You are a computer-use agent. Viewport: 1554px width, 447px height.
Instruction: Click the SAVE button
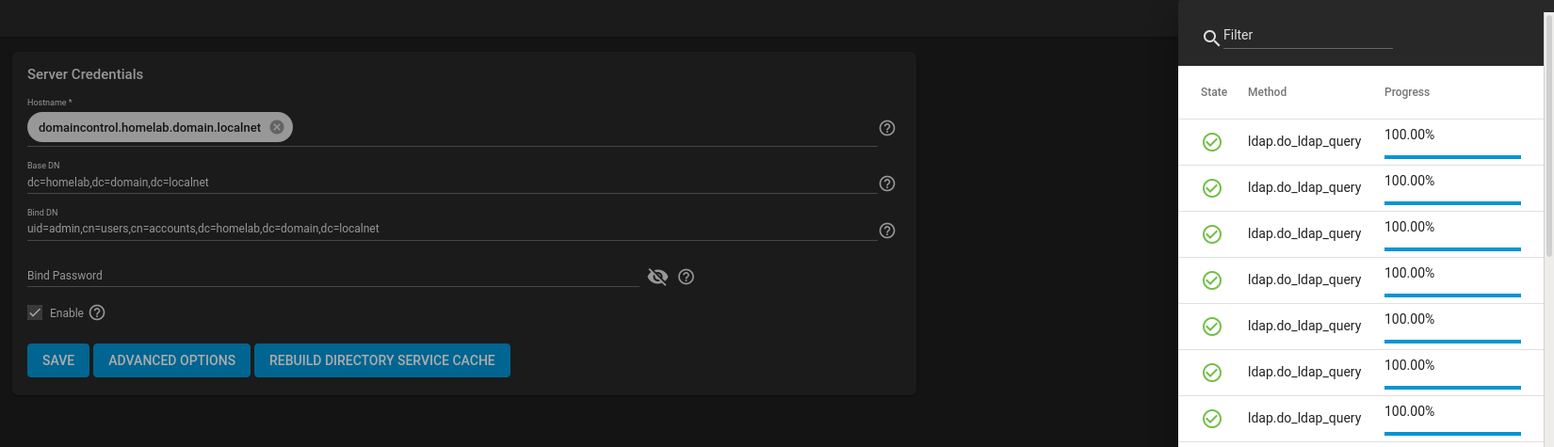click(x=58, y=360)
